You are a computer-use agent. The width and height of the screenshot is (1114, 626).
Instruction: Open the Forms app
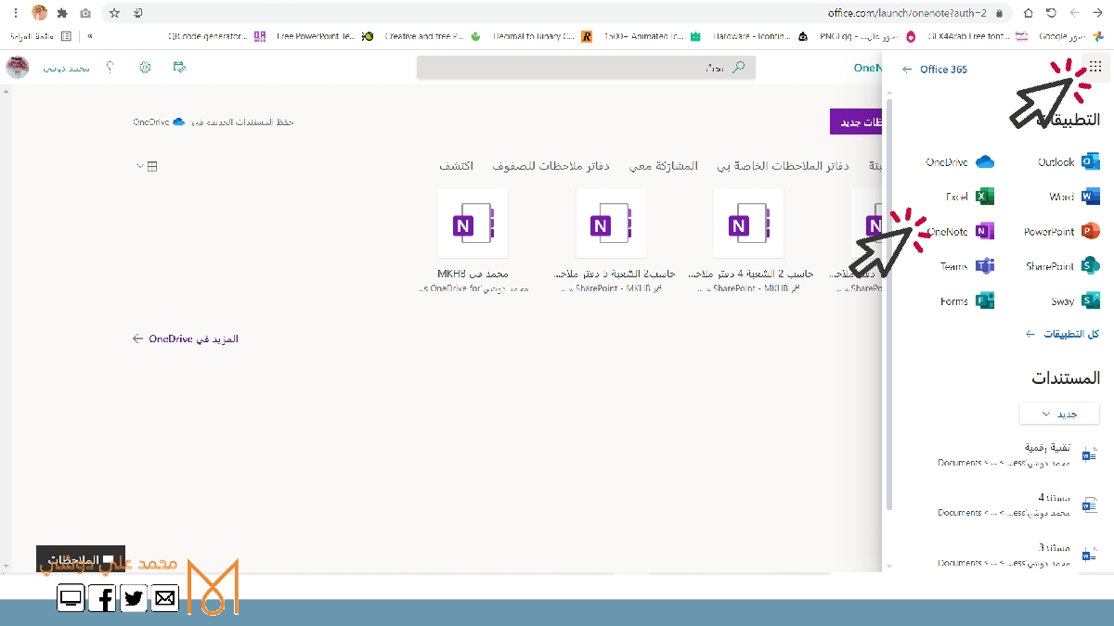pos(966,301)
